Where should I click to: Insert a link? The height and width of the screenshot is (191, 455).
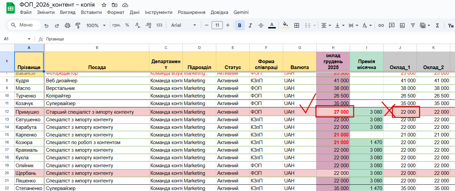coord(381,25)
